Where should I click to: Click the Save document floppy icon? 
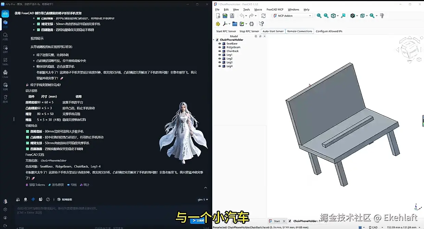(x=232, y=16)
